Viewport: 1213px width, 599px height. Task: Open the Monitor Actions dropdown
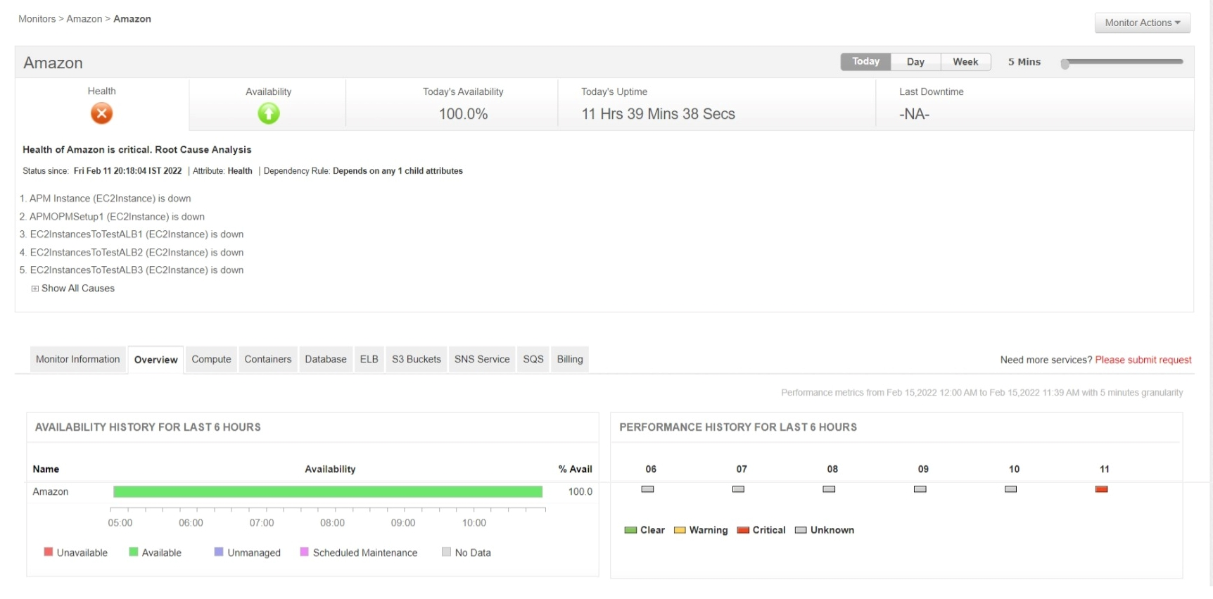(x=1142, y=23)
